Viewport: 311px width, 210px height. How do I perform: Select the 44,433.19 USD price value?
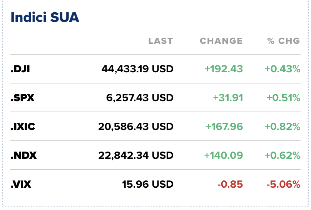pyautogui.click(x=137, y=69)
